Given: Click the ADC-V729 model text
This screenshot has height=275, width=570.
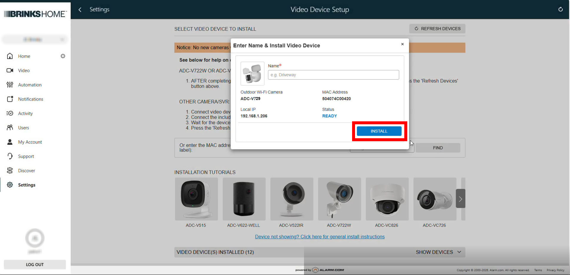Looking at the screenshot, I should (x=250, y=99).
